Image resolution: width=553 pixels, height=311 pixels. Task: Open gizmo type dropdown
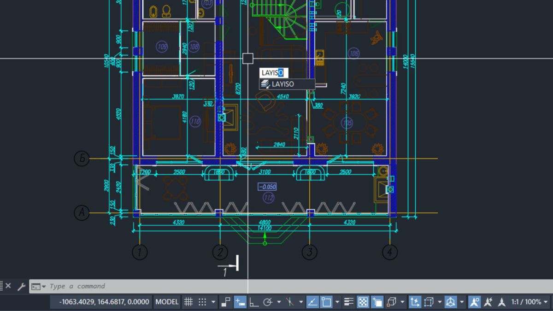tap(461, 302)
